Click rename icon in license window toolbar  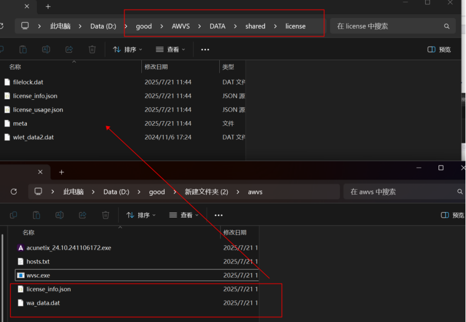46,49
